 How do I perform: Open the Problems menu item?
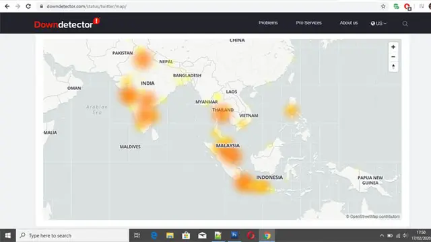(268, 23)
